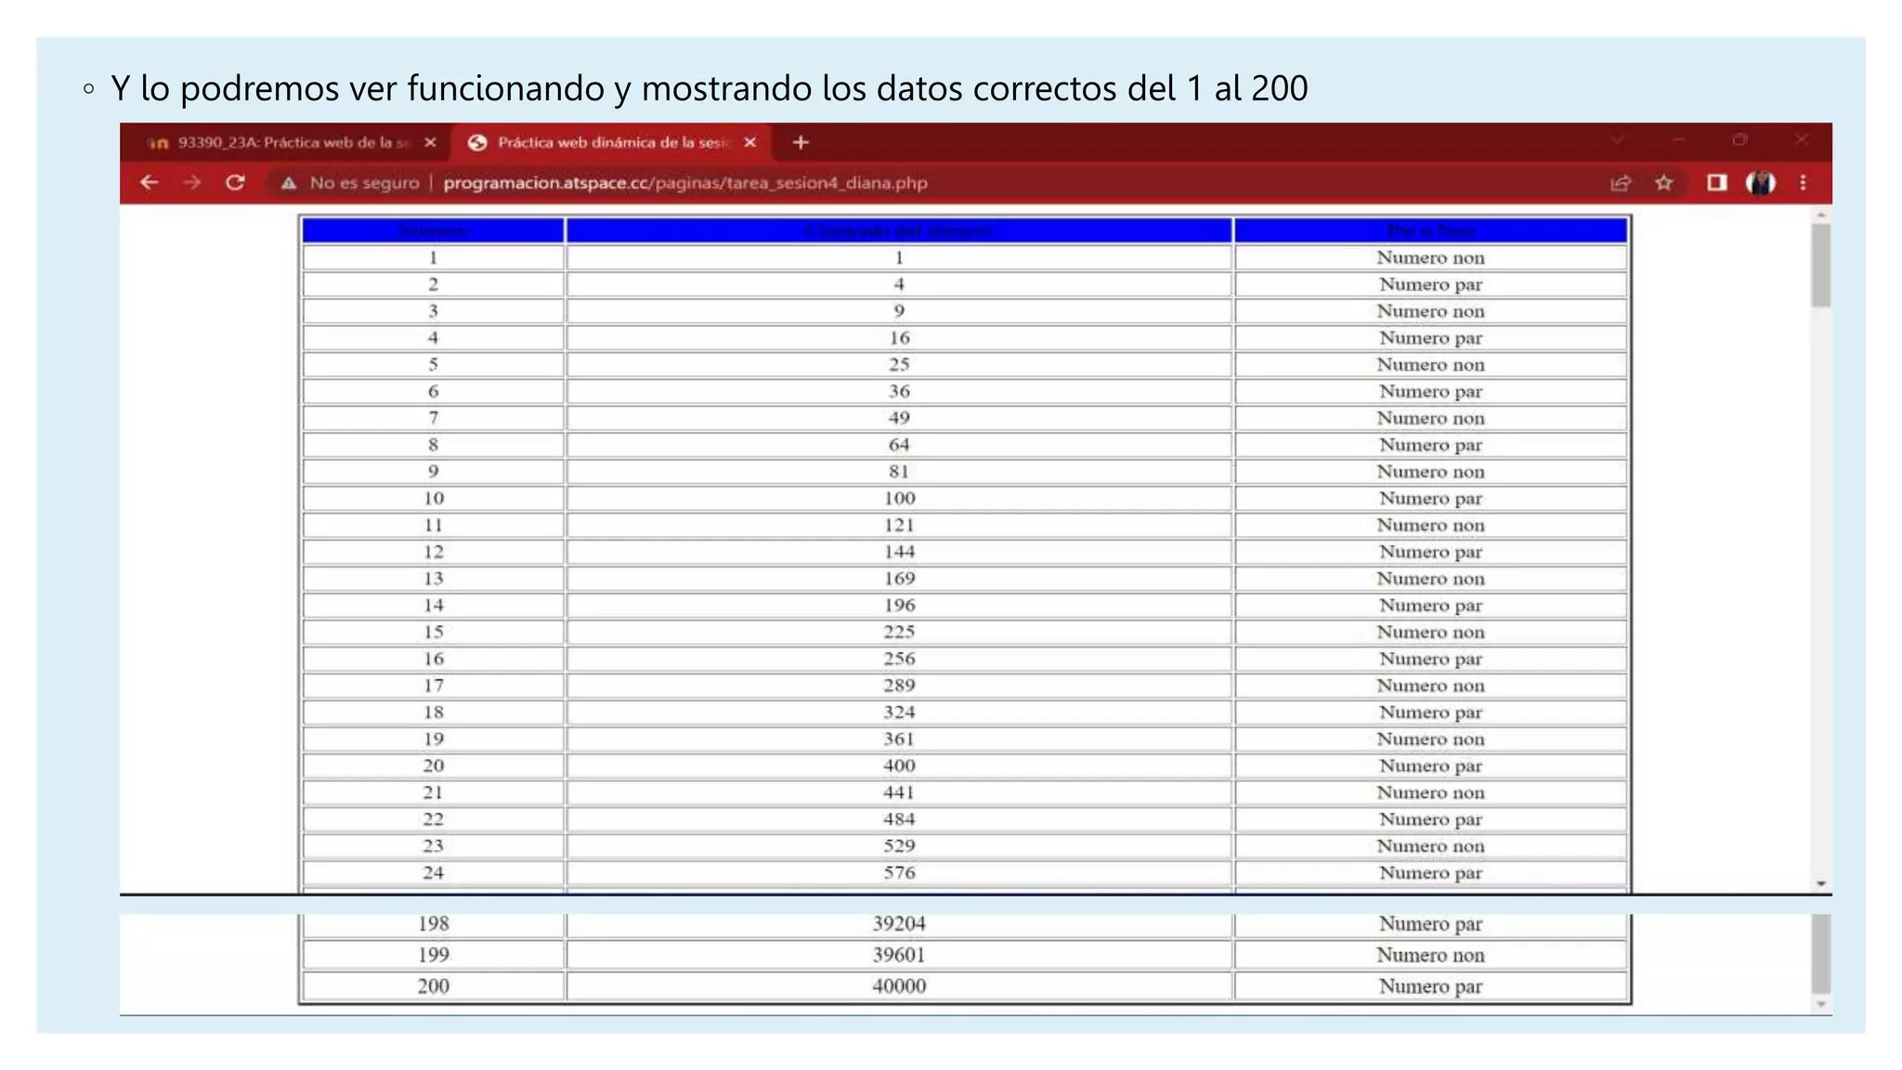Open a new tab with the plus button
Screen dimensions: 1902x1070
801,142
